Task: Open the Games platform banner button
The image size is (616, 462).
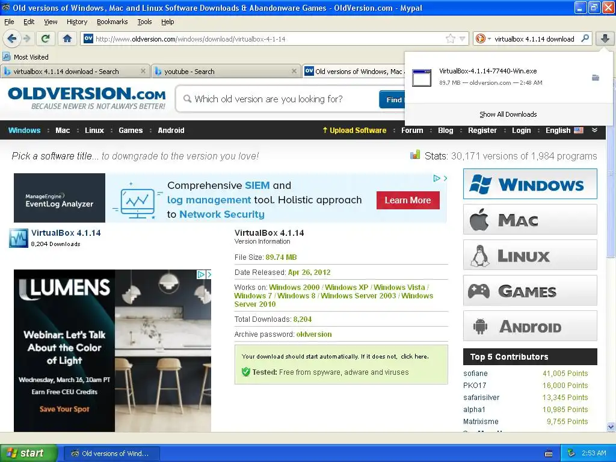Action: click(530, 291)
